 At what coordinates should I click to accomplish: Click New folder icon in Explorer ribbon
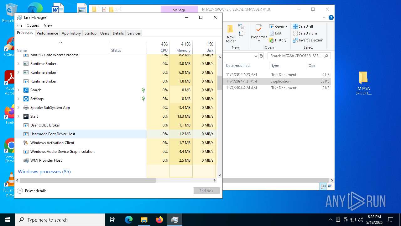(x=231, y=29)
